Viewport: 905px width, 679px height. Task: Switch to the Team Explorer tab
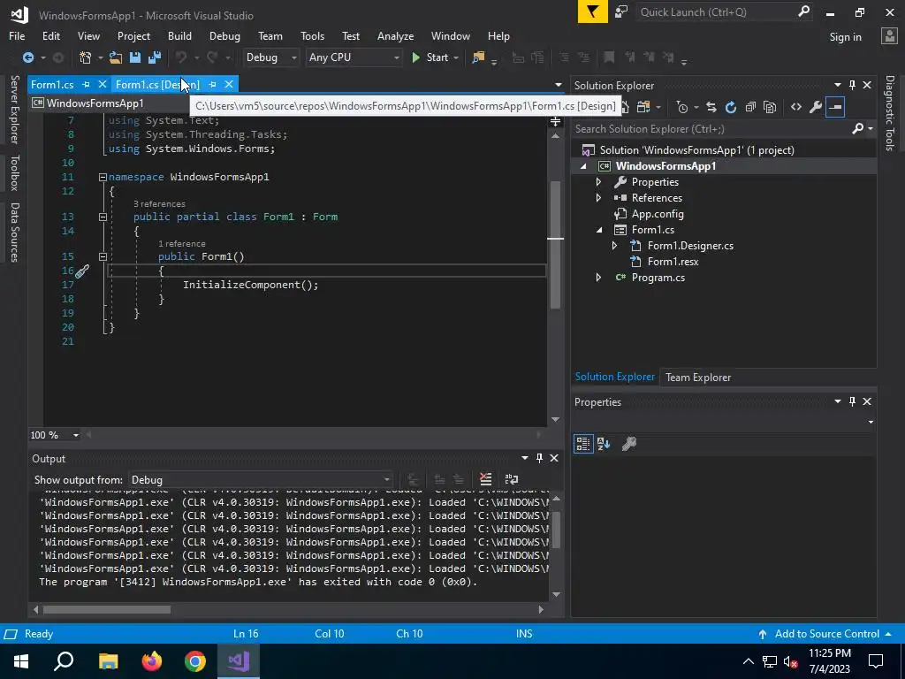[698, 377]
